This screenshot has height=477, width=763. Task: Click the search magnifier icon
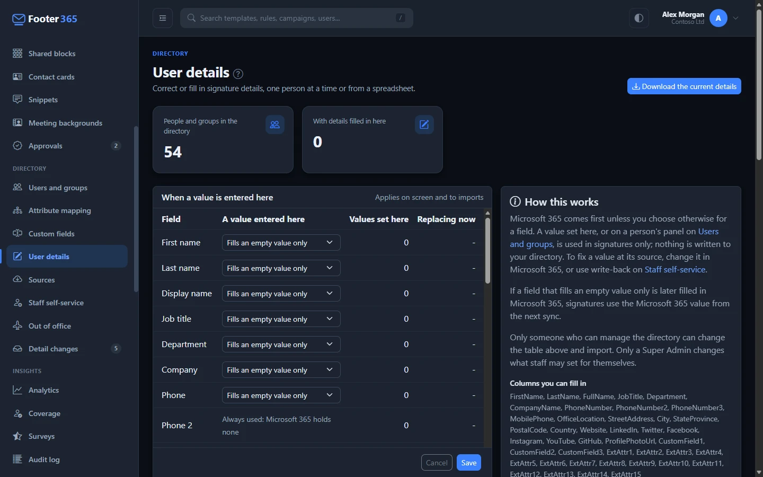pyautogui.click(x=192, y=18)
